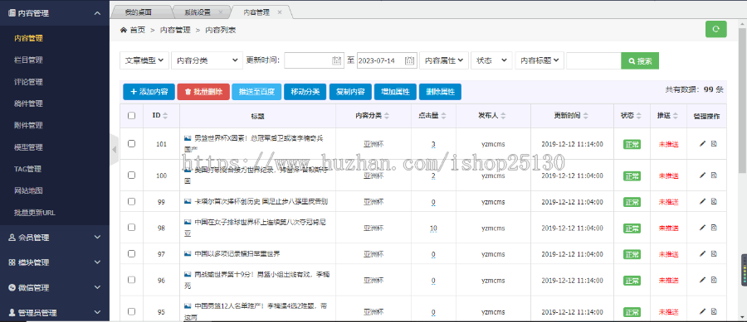Click the green 搜索 button
The image size is (747, 322).
[x=640, y=60]
